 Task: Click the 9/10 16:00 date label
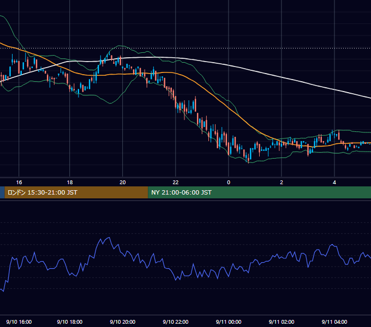click(19, 322)
